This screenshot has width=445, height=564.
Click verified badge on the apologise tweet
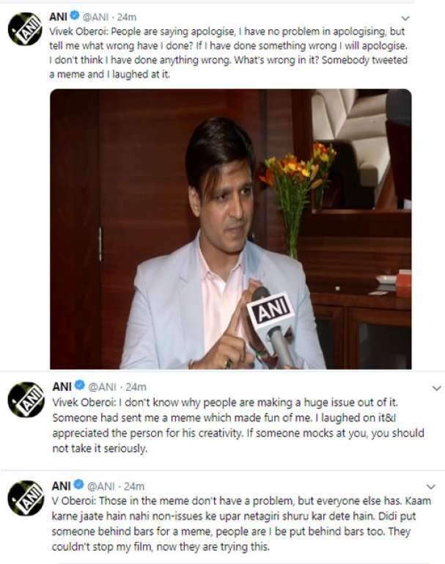click(73, 17)
